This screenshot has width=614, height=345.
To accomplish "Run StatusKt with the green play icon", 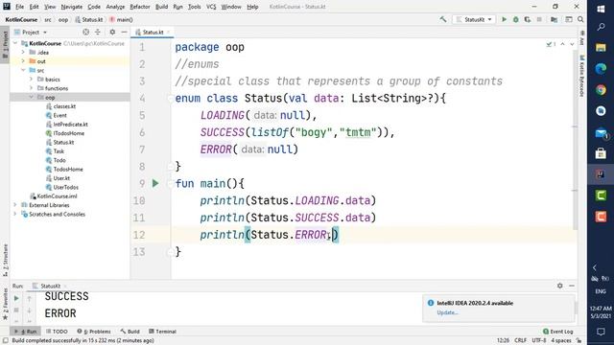I will pos(505,19).
